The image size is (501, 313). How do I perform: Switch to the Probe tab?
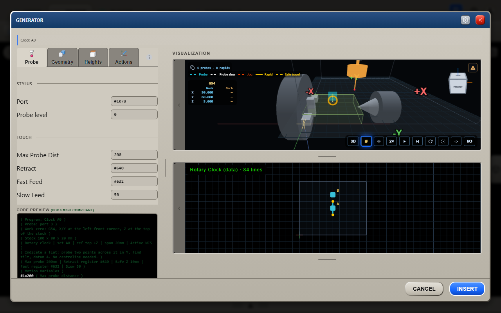(x=32, y=57)
